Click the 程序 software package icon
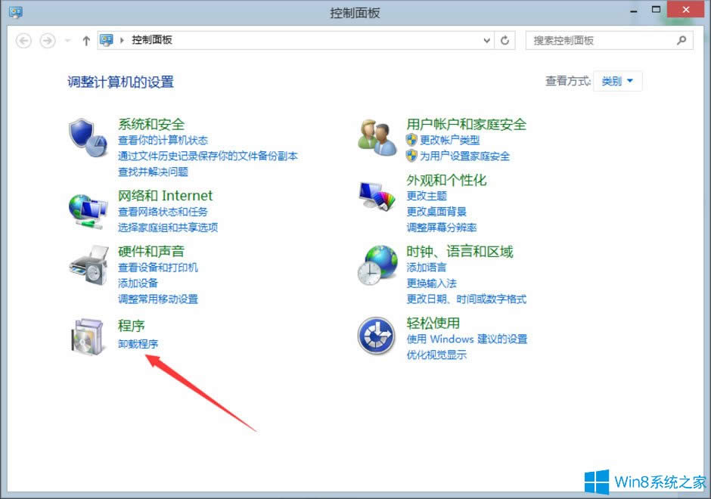This screenshot has height=499, width=711. pyautogui.click(x=86, y=335)
